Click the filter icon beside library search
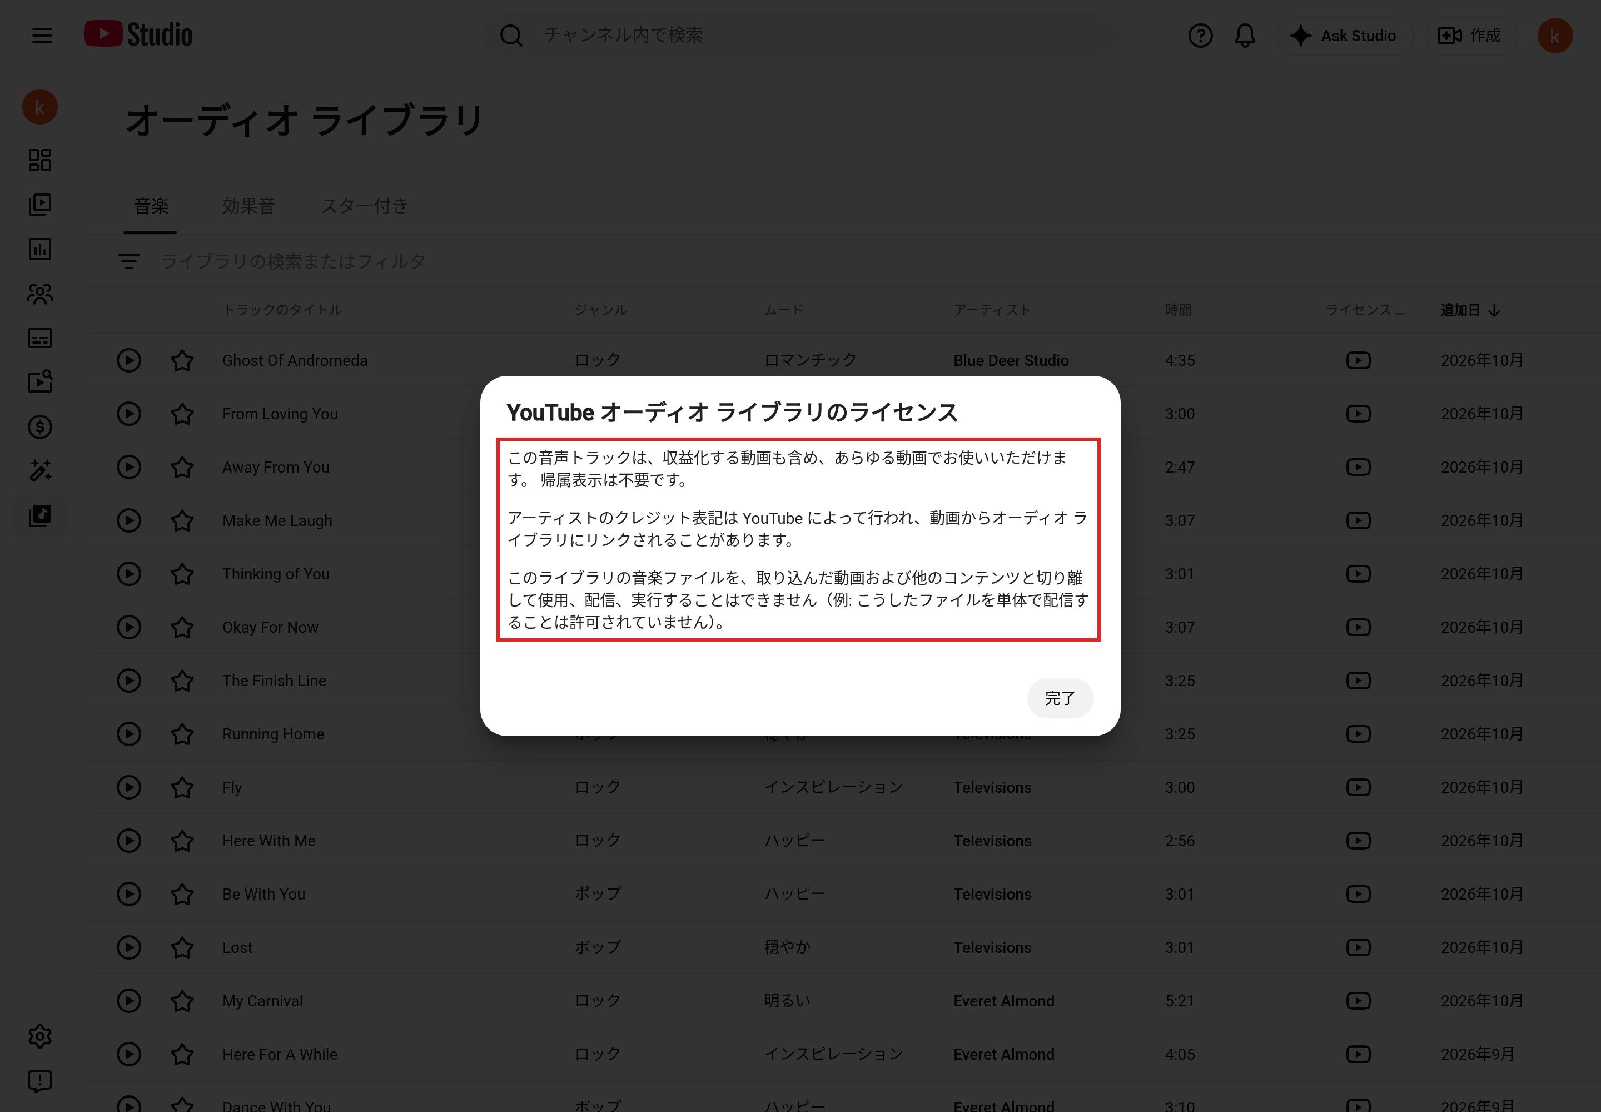Screen dimensions: 1601x1112 [128, 261]
